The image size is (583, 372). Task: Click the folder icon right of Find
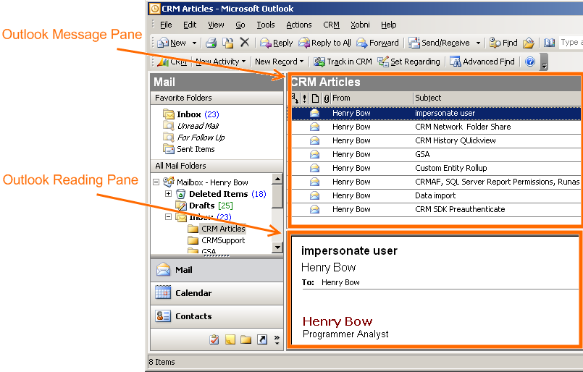coord(529,43)
